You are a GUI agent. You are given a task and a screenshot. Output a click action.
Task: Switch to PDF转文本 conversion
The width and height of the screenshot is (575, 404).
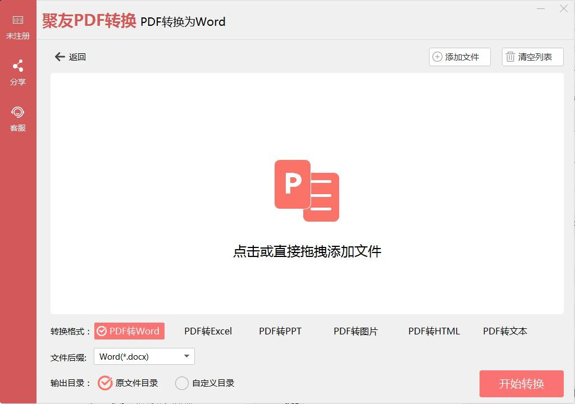[504, 331]
